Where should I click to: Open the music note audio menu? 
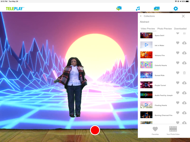tap(138, 9)
